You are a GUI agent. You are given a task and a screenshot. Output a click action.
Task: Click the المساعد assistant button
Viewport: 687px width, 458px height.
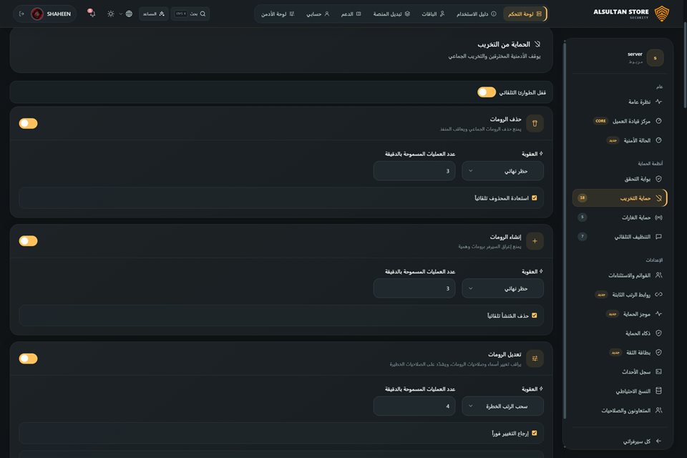pyautogui.click(x=154, y=14)
